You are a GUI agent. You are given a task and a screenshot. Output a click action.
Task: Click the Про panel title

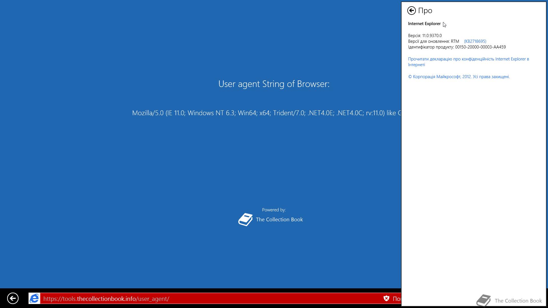click(x=425, y=11)
